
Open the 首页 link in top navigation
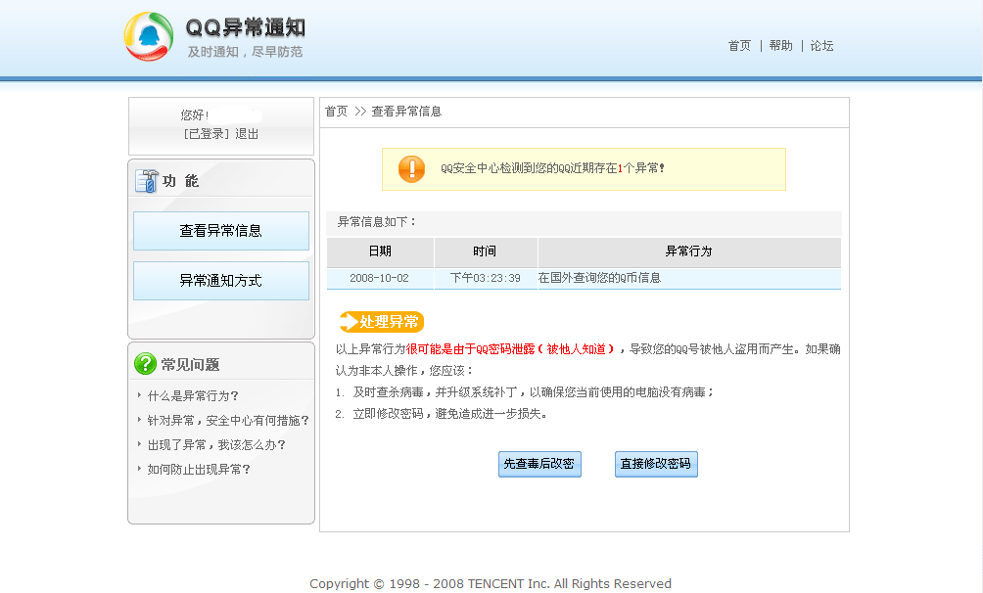(739, 46)
